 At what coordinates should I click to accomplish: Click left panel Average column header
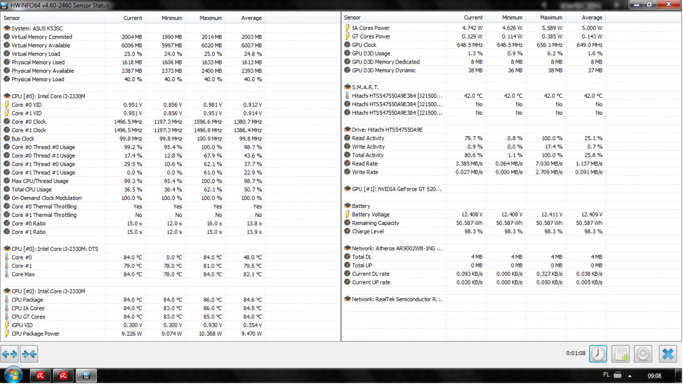point(245,18)
